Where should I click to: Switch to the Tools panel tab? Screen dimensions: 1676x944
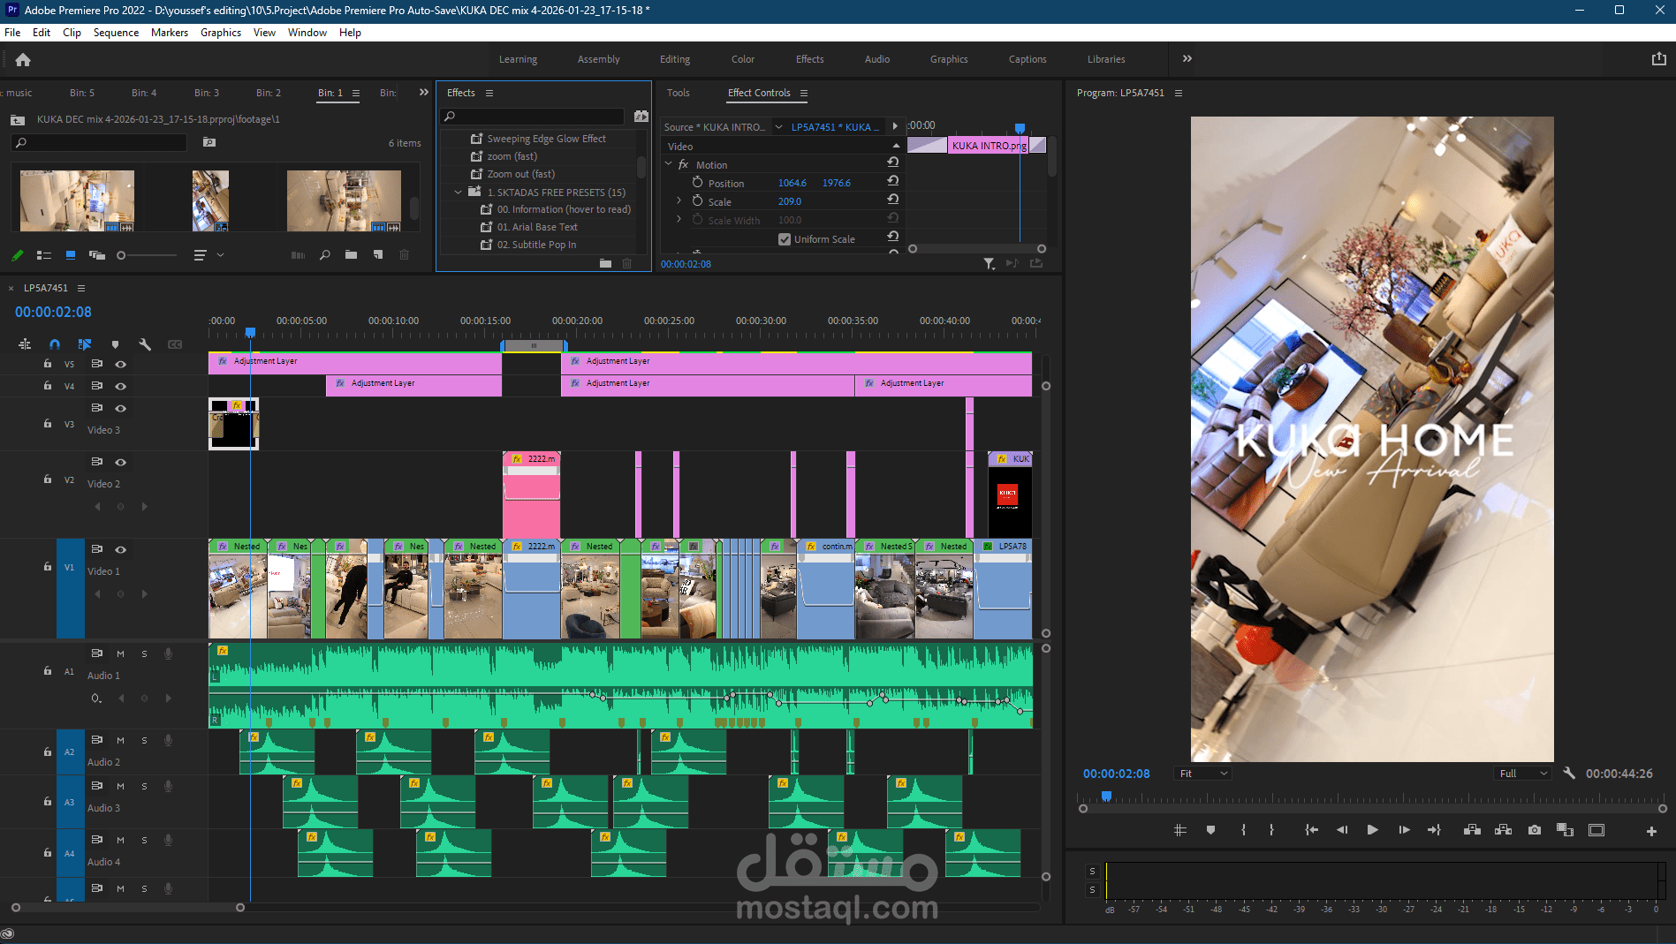coord(679,93)
